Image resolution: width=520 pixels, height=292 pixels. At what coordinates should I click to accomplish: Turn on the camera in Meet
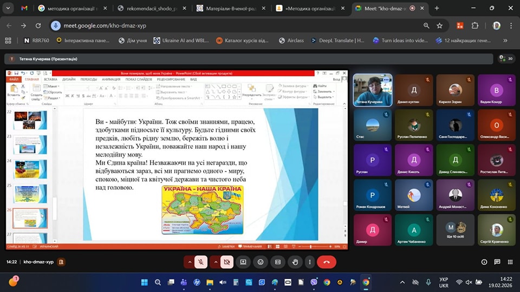point(227,262)
